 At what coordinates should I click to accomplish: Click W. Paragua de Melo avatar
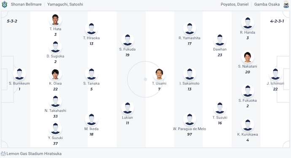pos(189,119)
